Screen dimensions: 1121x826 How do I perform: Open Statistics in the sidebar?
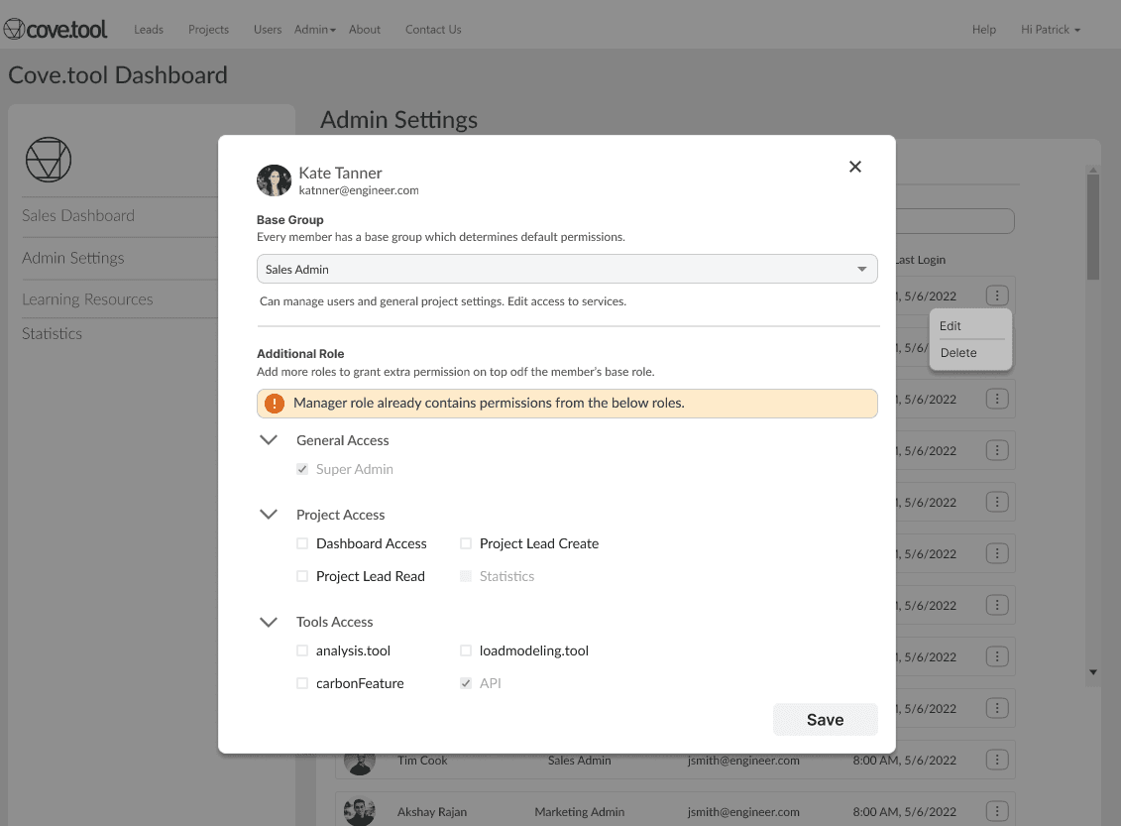pos(53,334)
